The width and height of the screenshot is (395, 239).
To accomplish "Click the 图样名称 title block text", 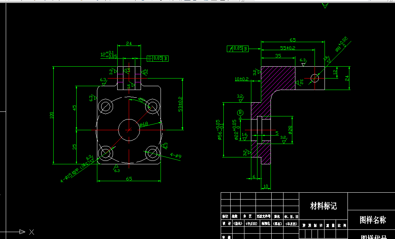I will point(373,219).
